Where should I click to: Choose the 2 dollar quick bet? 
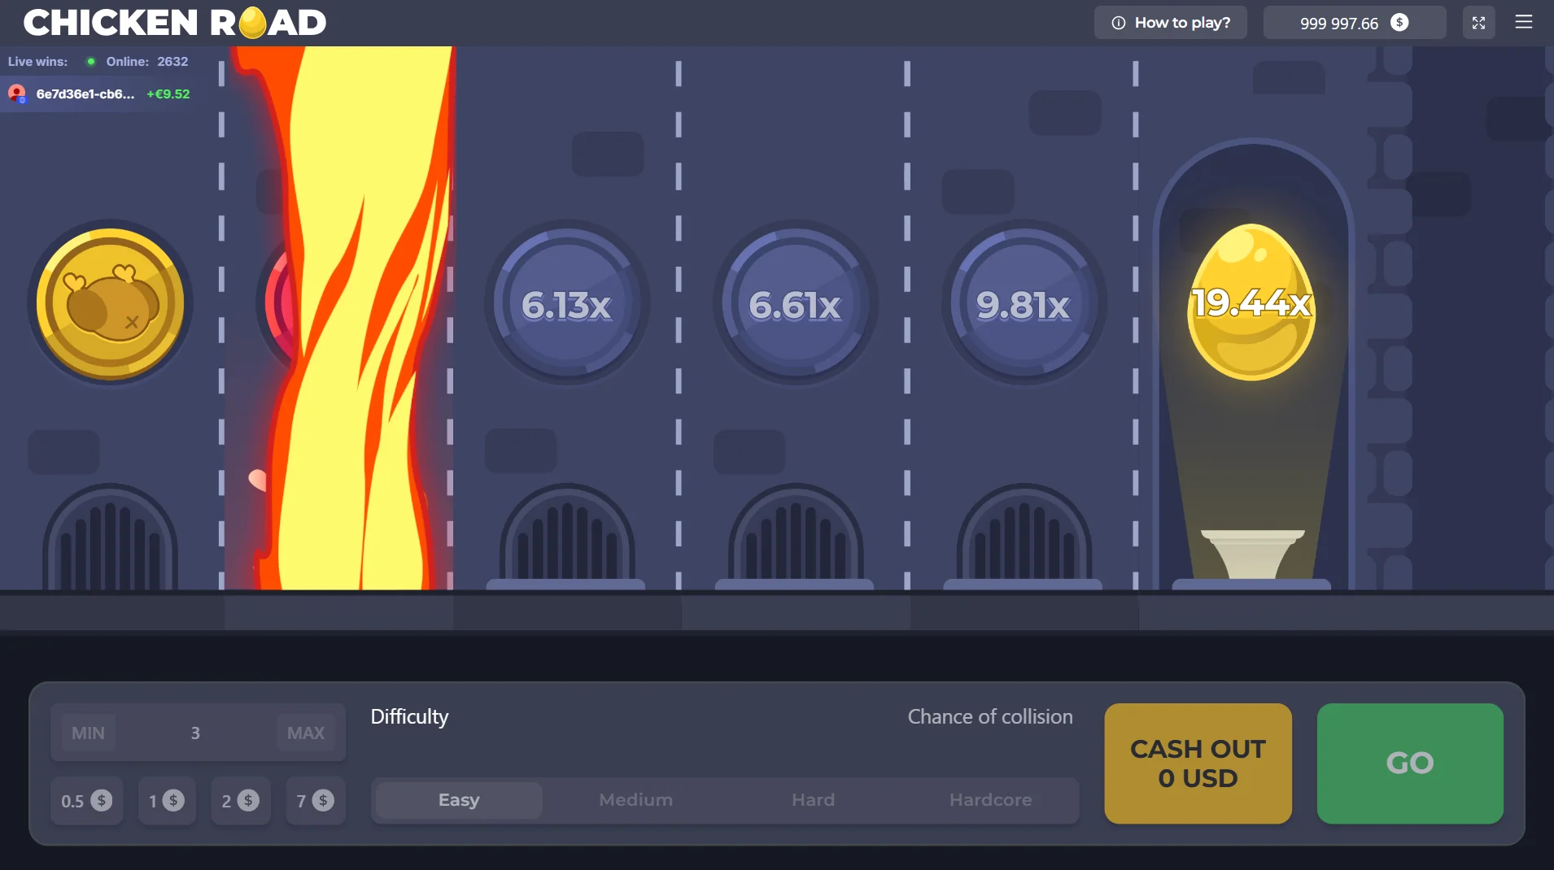241,801
